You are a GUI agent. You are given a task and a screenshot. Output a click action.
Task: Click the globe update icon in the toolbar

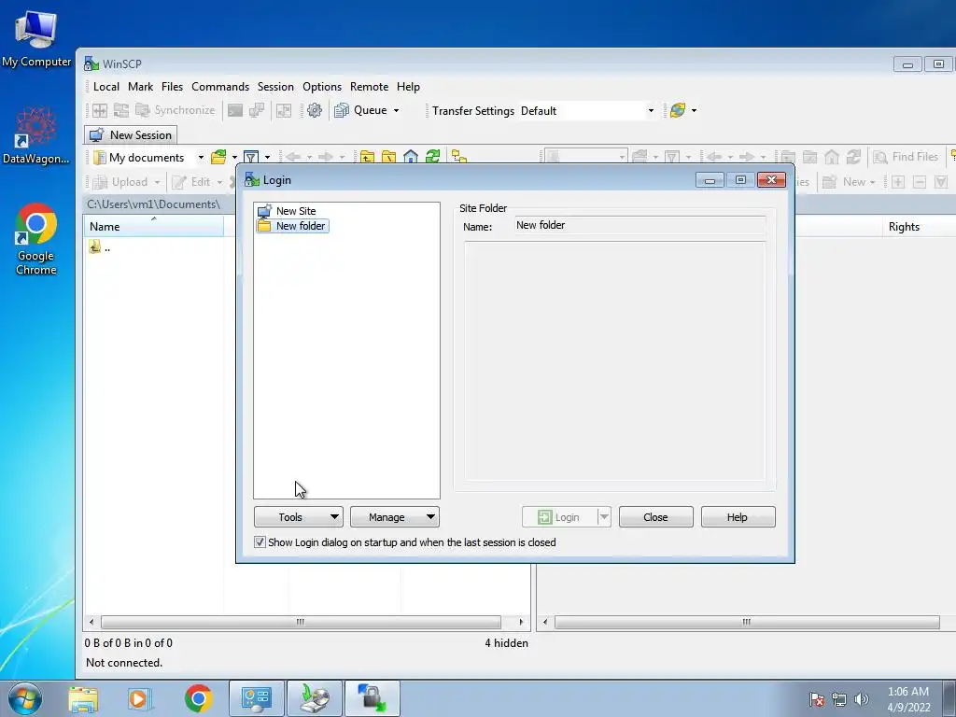(678, 110)
